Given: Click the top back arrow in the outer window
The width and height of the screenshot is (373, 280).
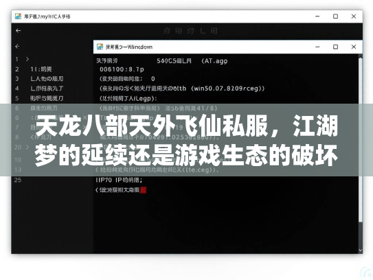Looking at the screenshot, I should [x=18, y=31].
